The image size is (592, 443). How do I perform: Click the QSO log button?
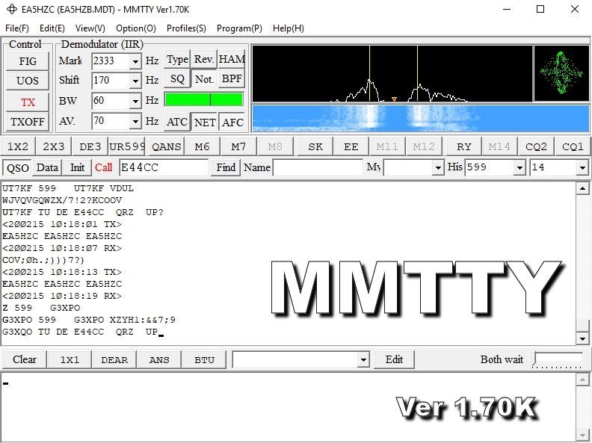pyautogui.click(x=18, y=167)
